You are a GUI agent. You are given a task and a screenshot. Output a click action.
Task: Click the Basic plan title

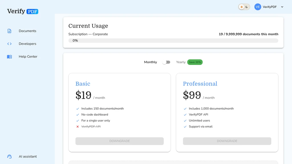coord(83,84)
